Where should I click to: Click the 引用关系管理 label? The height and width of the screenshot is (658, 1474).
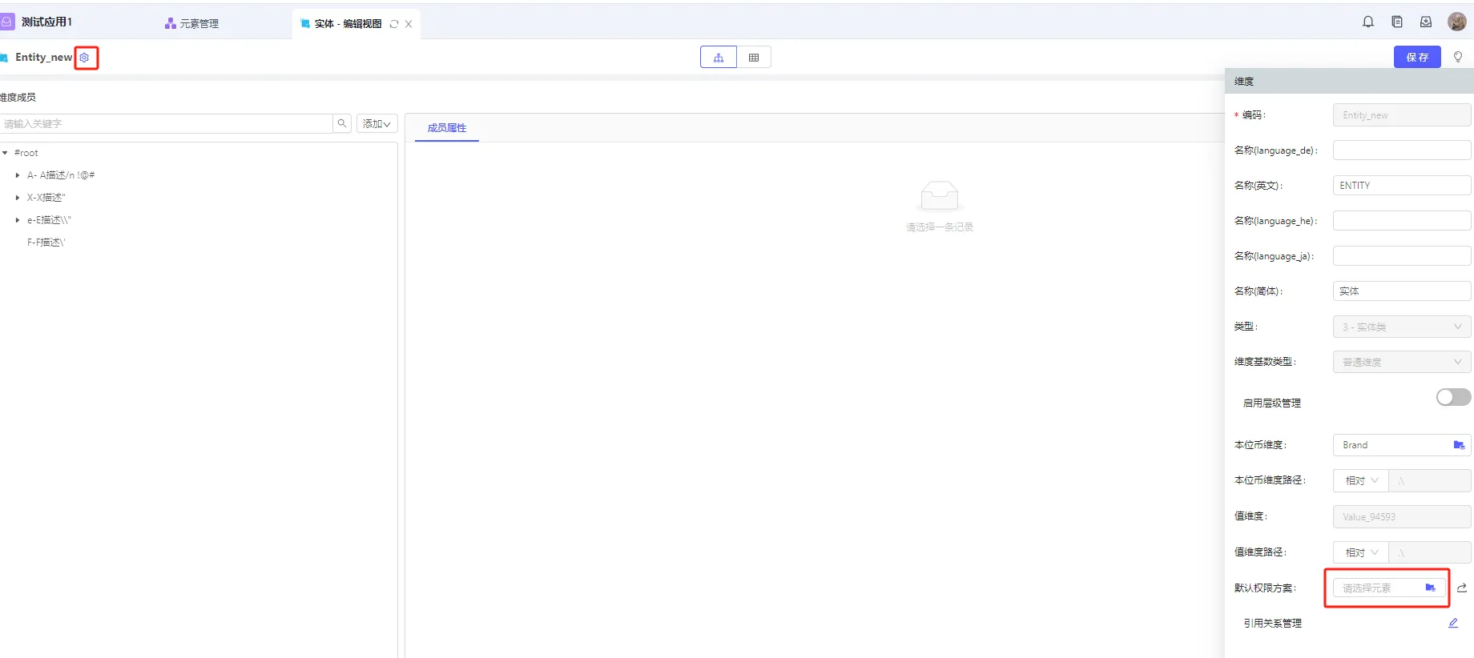pyautogui.click(x=1272, y=624)
